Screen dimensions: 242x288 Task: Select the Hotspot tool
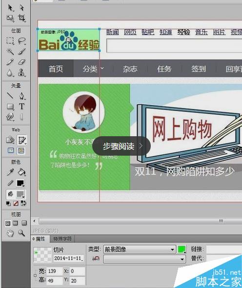tap(10, 140)
